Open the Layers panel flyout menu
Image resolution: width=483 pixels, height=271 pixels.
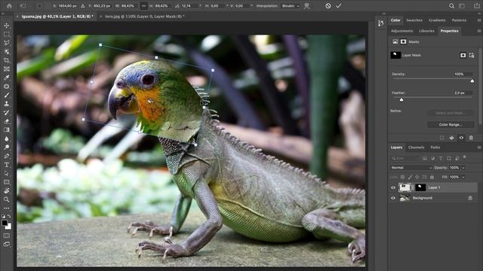coord(479,148)
